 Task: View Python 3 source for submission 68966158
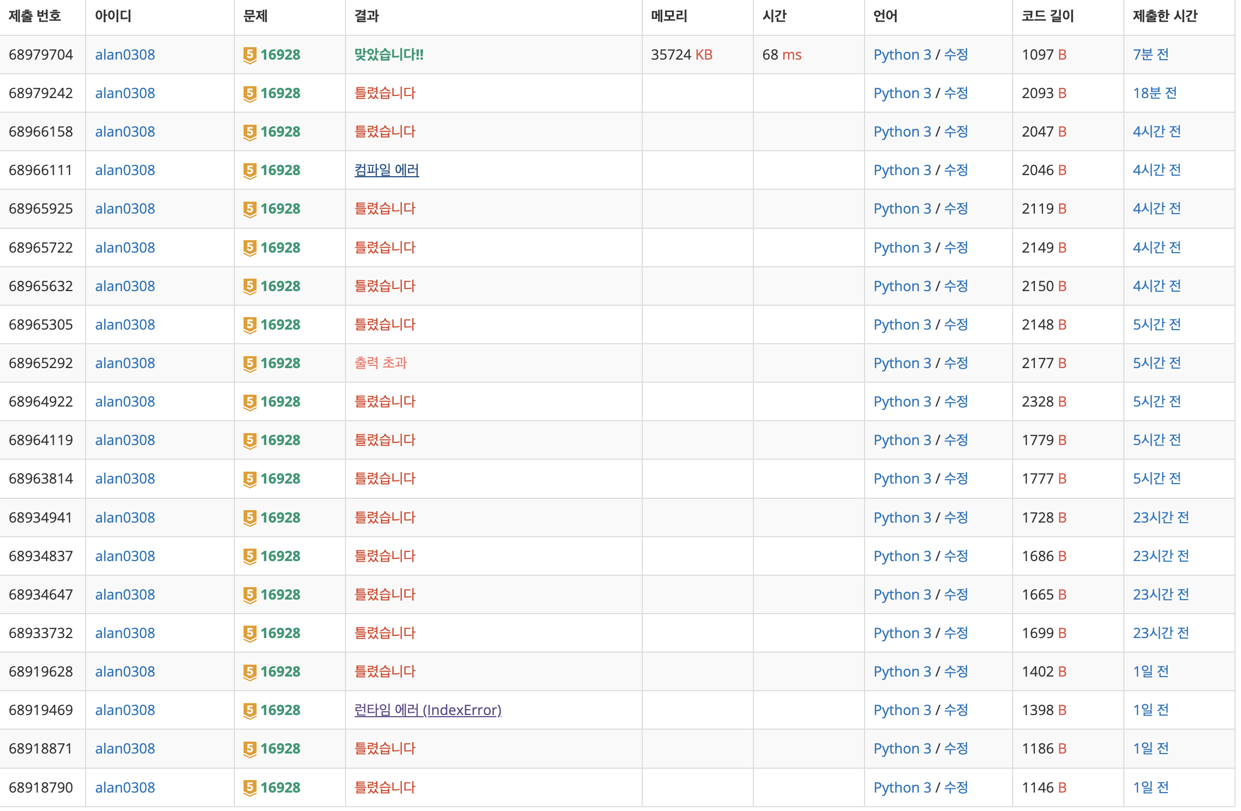901,132
